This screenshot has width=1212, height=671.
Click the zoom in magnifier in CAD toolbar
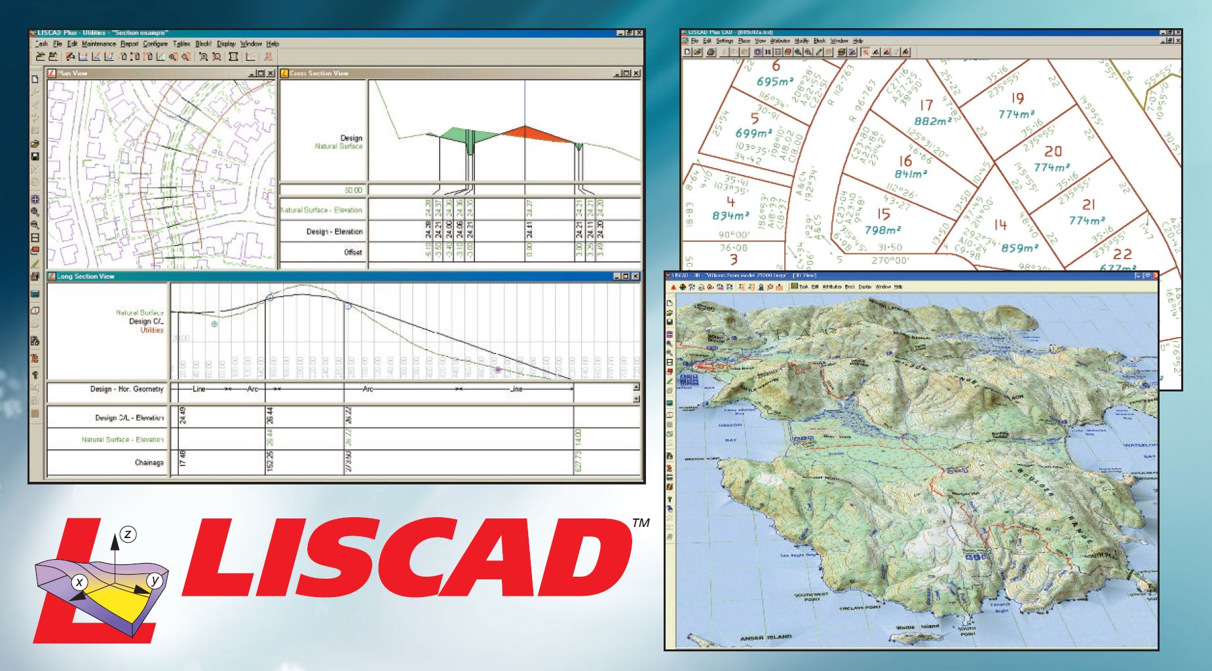click(x=799, y=52)
